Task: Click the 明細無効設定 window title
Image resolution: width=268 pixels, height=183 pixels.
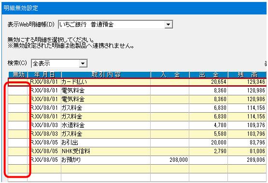Action: point(21,8)
